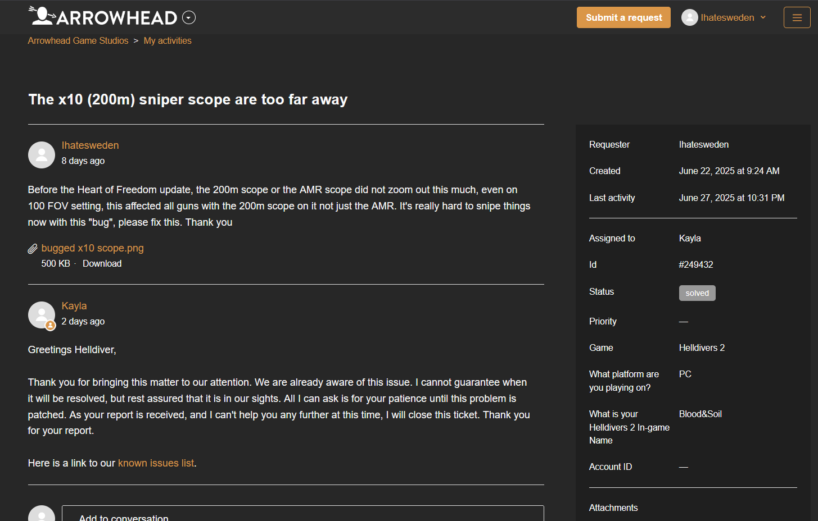Open My activities breadcrumb link

(168, 40)
